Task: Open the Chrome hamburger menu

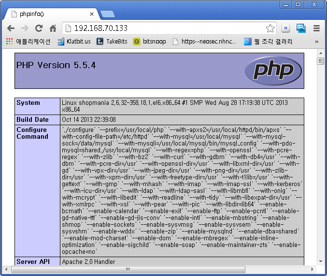Action: tap(316, 28)
